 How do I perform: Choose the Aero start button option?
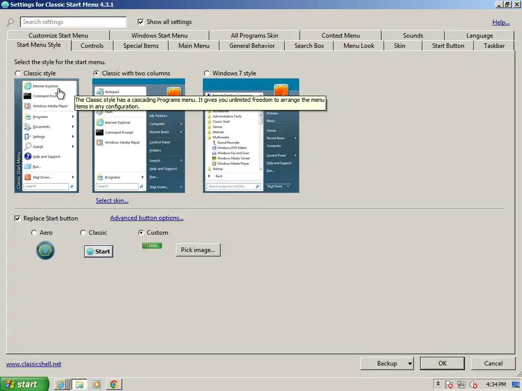[34, 233]
